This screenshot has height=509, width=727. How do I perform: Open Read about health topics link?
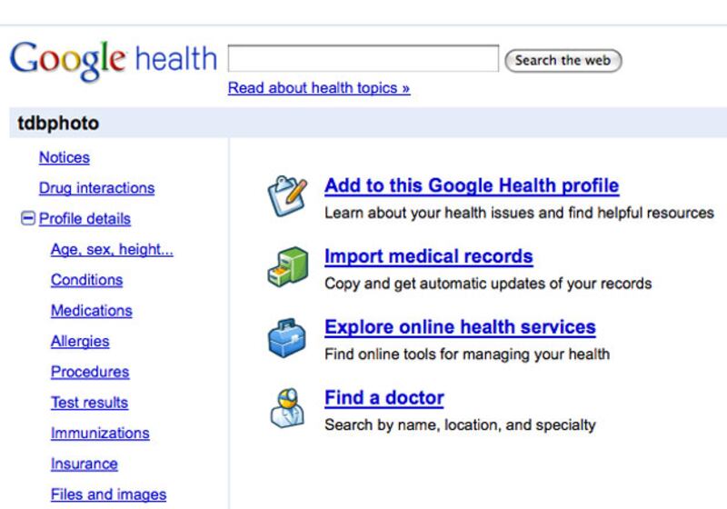[x=319, y=87]
